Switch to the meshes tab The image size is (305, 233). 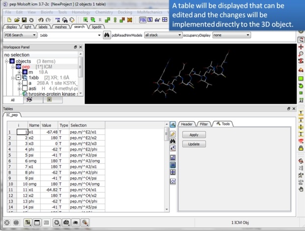click(x=60, y=27)
